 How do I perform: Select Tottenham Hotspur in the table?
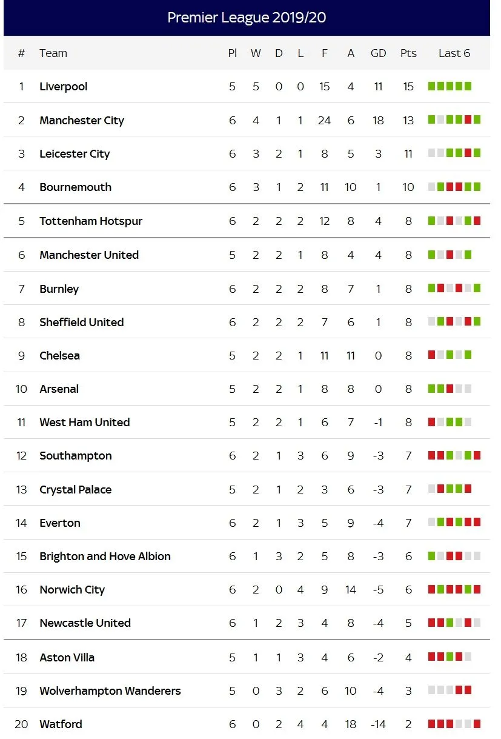[x=91, y=221]
